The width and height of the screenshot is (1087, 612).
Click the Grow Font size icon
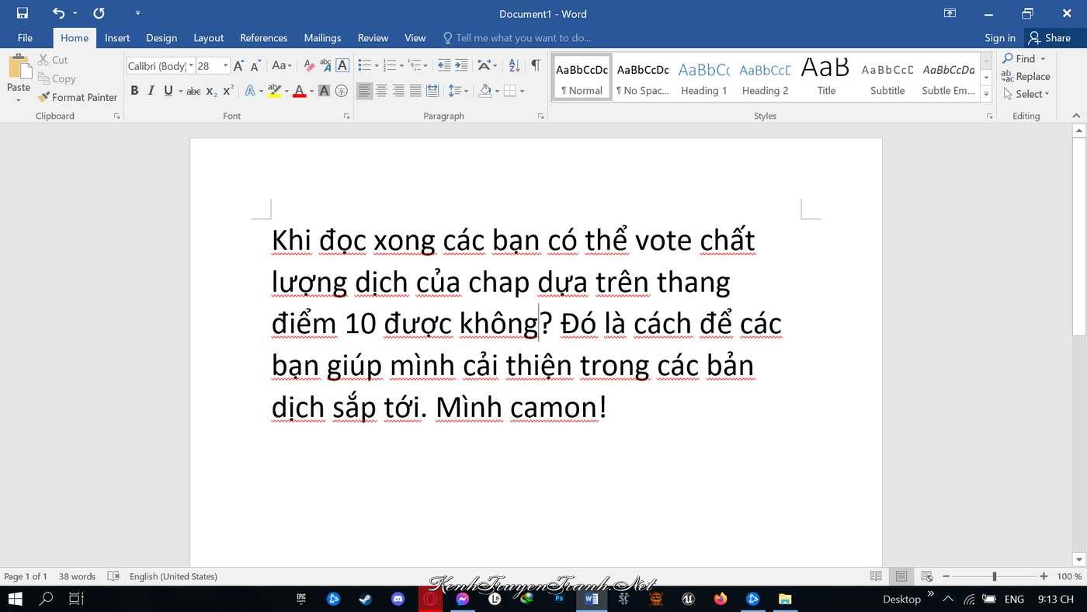click(239, 66)
